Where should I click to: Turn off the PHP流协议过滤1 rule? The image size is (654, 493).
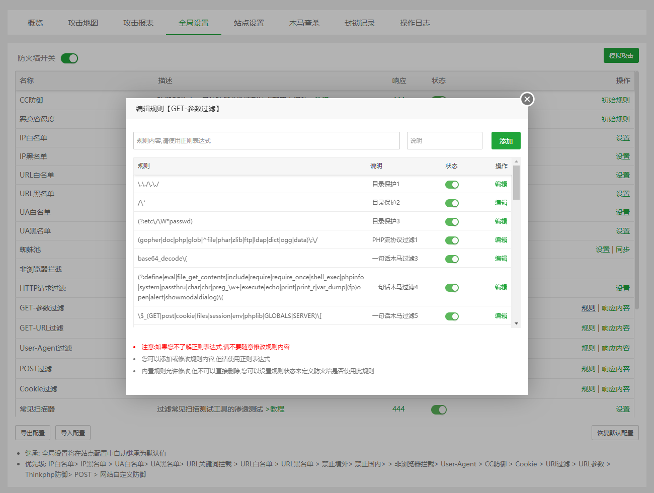pyautogui.click(x=452, y=240)
